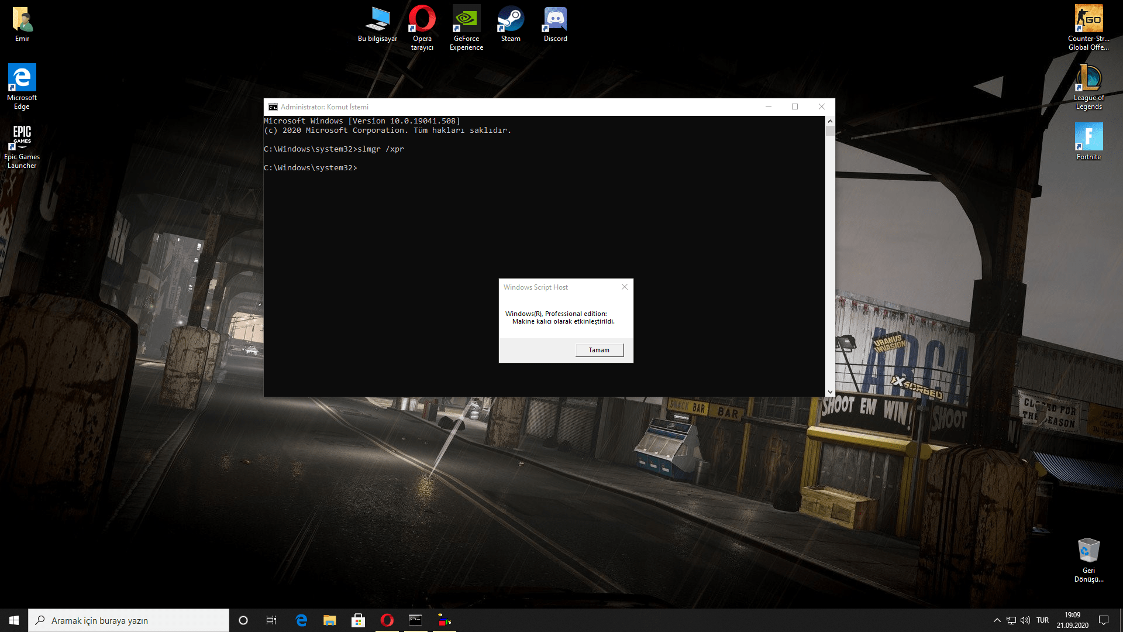Open Windows Start menu
The height and width of the screenshot is (632, 1123).
coord(14,620)
